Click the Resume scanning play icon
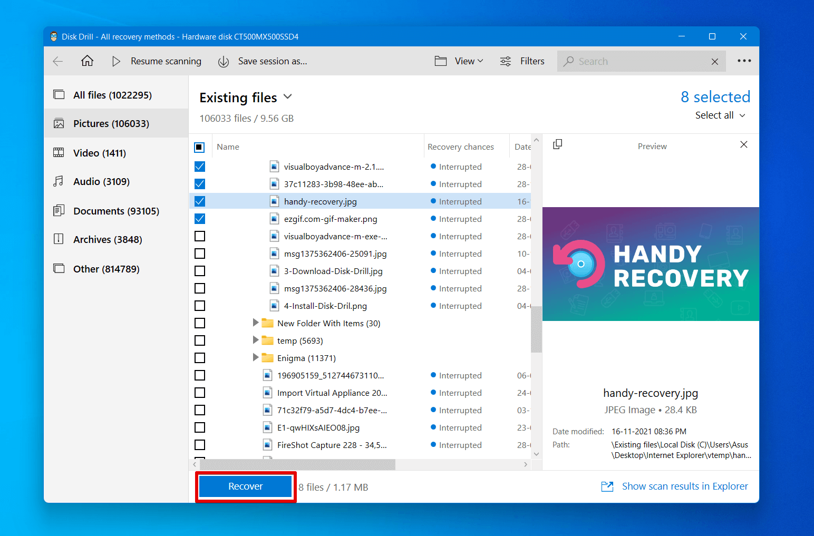This screenshot has height=536, width=814. coord(116,61)
